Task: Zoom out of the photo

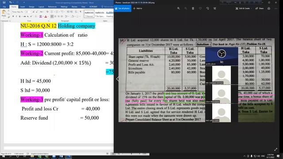Action: (x=186, y=8)
